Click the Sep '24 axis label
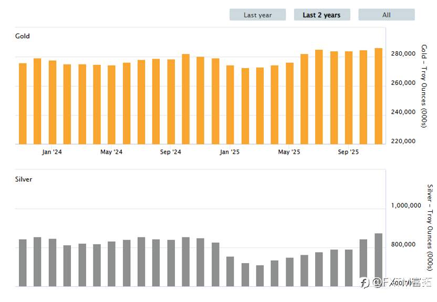 [171, 152]
